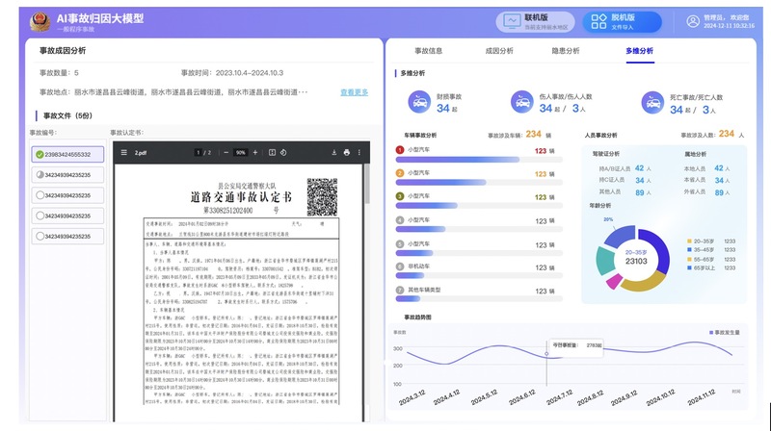771x431 pixels.
Task: Switch to the 事故信息 tab
Action: pyautogui.click(x=428, y=51)
